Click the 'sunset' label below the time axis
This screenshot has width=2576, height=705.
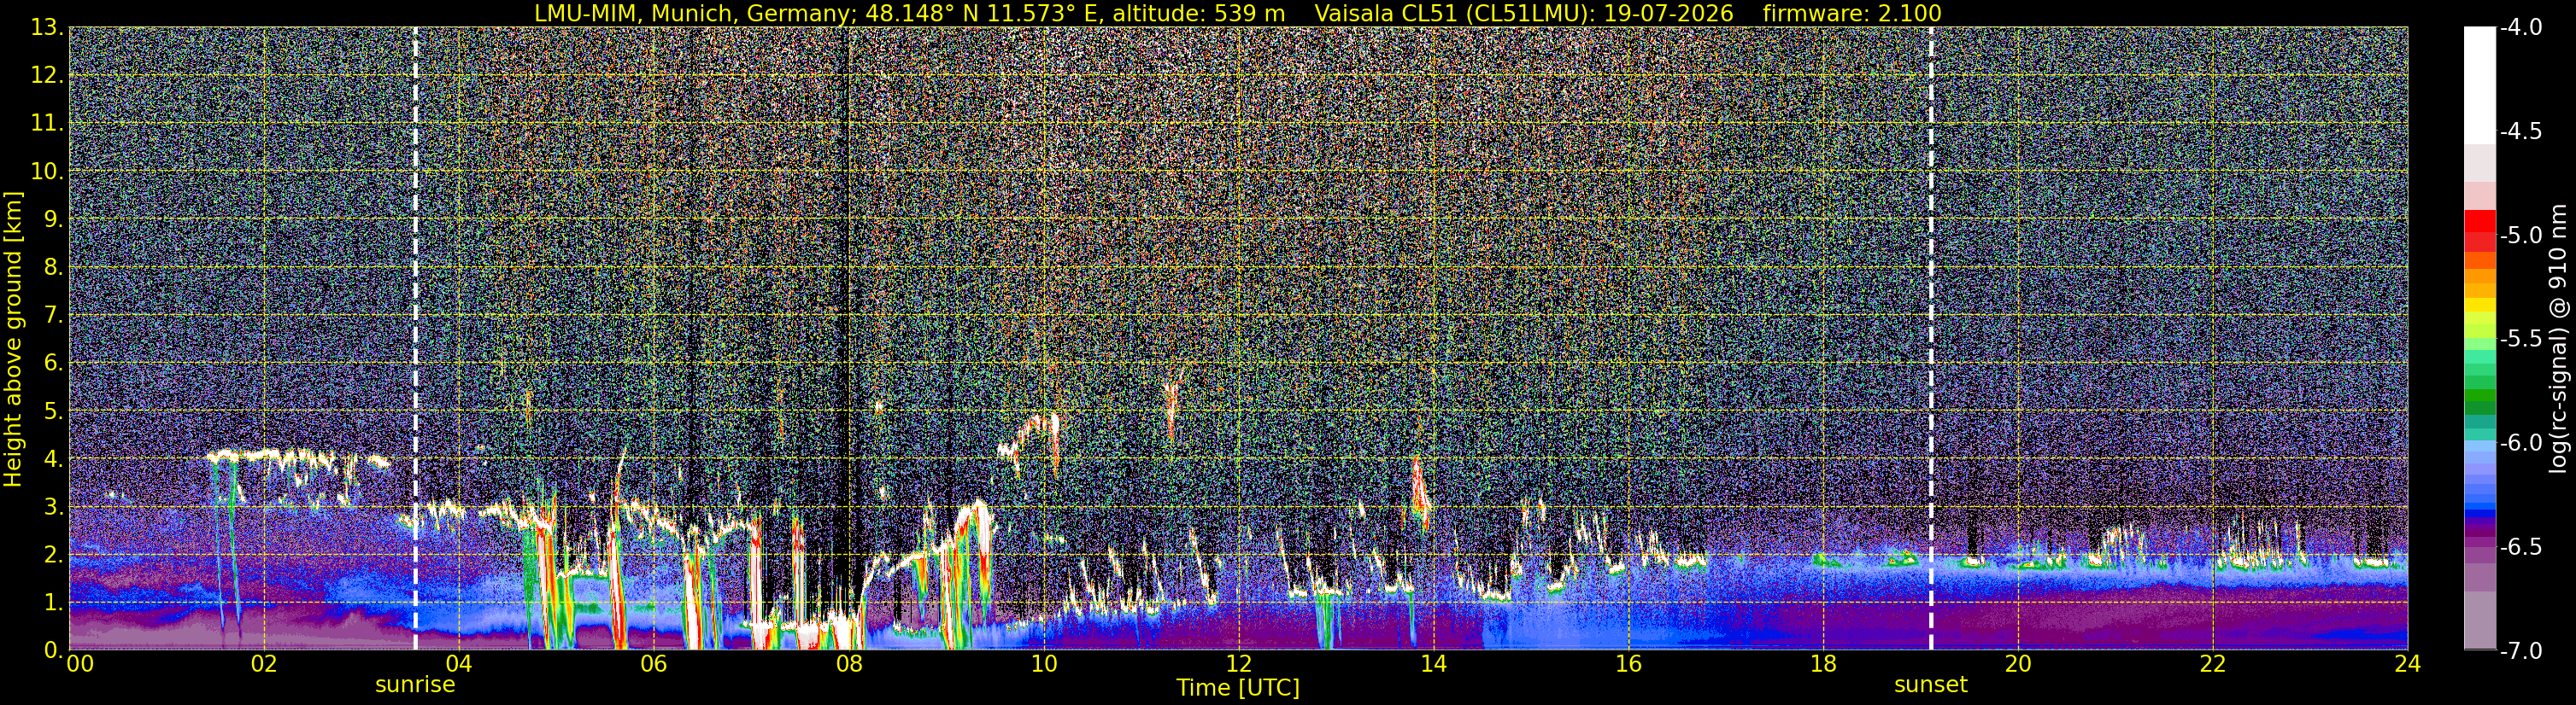coord(1930,685)
